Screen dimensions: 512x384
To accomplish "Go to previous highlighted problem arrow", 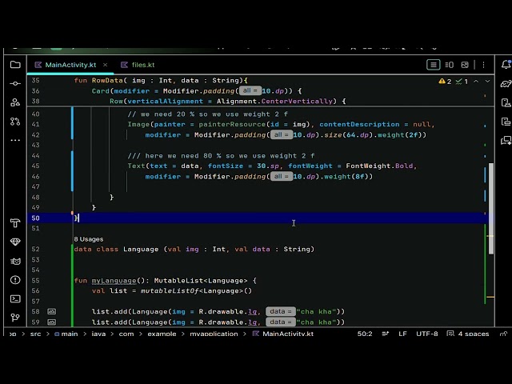I will [x=476, y=82].
